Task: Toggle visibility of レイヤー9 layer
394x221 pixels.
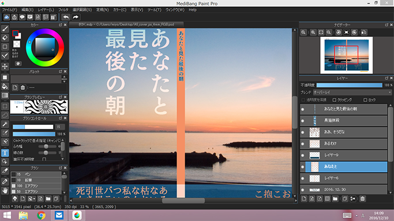Action: pyautogui.click(x=303, y=155)
